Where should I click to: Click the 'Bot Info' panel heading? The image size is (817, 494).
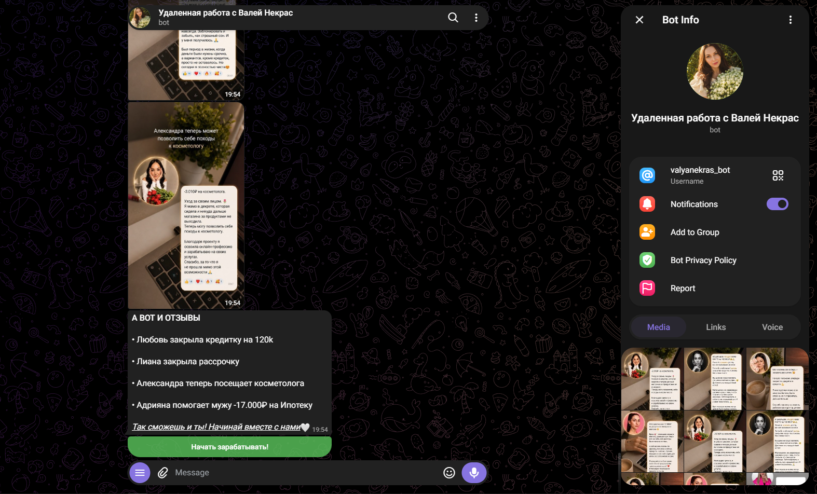680,20
